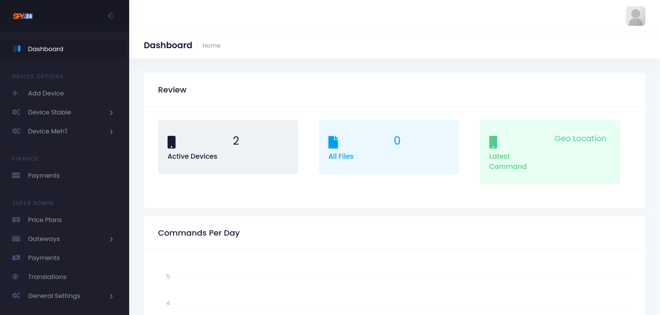Click the phone icon in Active Devices card
660x315 pixels.
tap(172, 142)
